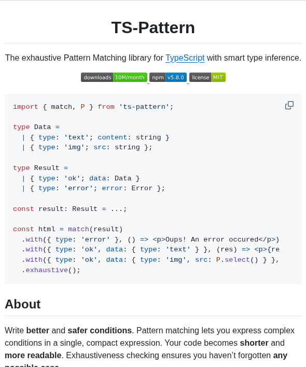Open the TypeScript link
This screenshot has height=367, width=306.
point(185,58)
